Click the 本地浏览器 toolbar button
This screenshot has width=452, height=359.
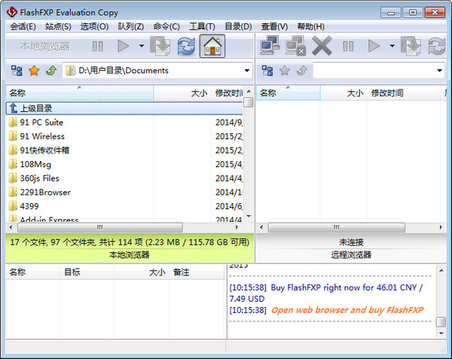pyautogui.click(x=44, y=47)
